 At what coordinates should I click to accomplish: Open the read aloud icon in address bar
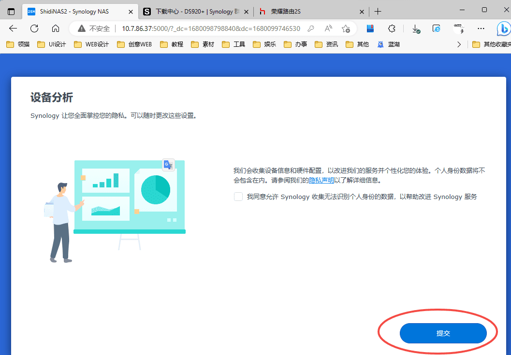point(328,28)
